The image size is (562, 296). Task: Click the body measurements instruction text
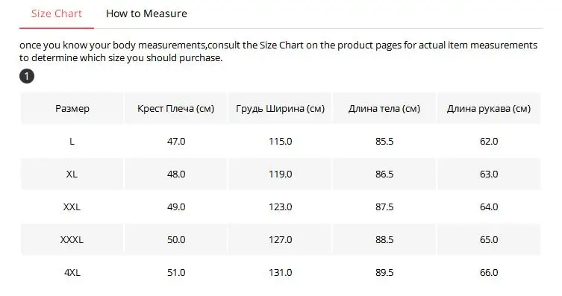click(278, 51)
